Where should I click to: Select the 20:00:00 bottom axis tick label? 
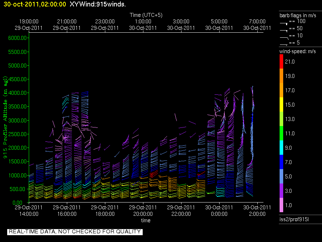[x=143, y=214]
